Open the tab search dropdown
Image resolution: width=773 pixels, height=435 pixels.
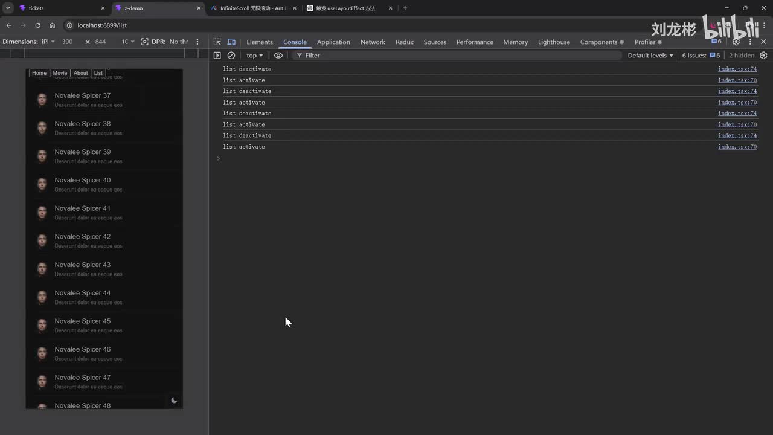coord(8,8)
